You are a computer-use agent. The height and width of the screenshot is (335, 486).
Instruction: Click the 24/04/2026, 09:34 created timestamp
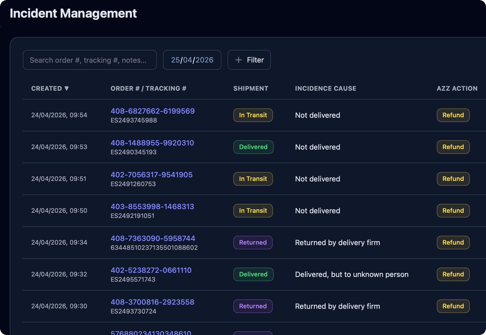pos(59,242)
